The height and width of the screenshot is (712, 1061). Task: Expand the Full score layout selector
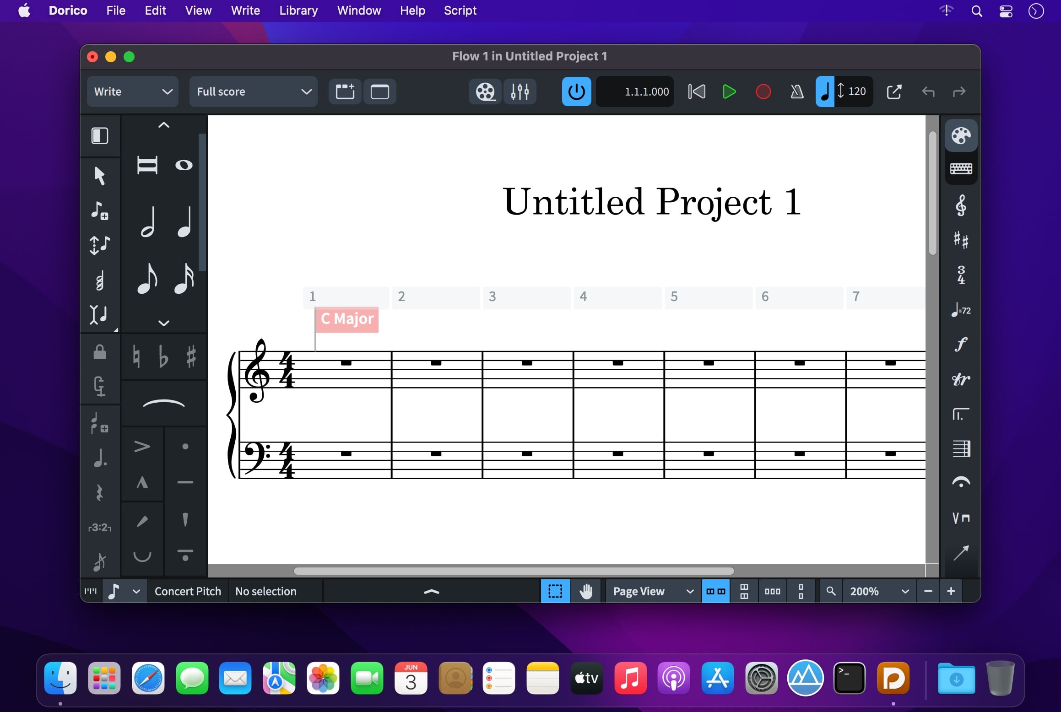[253, 92]
